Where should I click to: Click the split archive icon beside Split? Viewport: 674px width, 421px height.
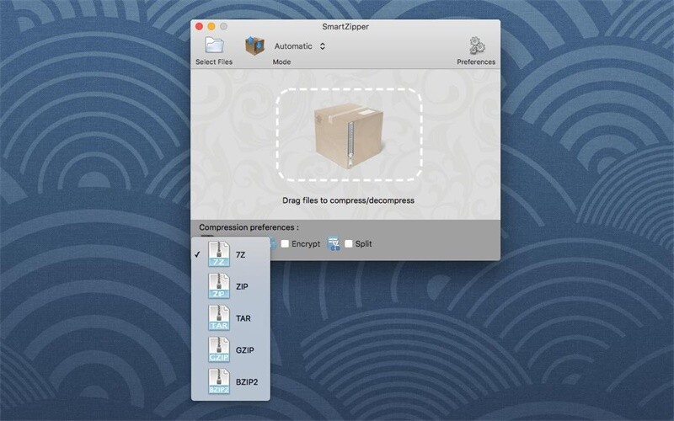334,243
